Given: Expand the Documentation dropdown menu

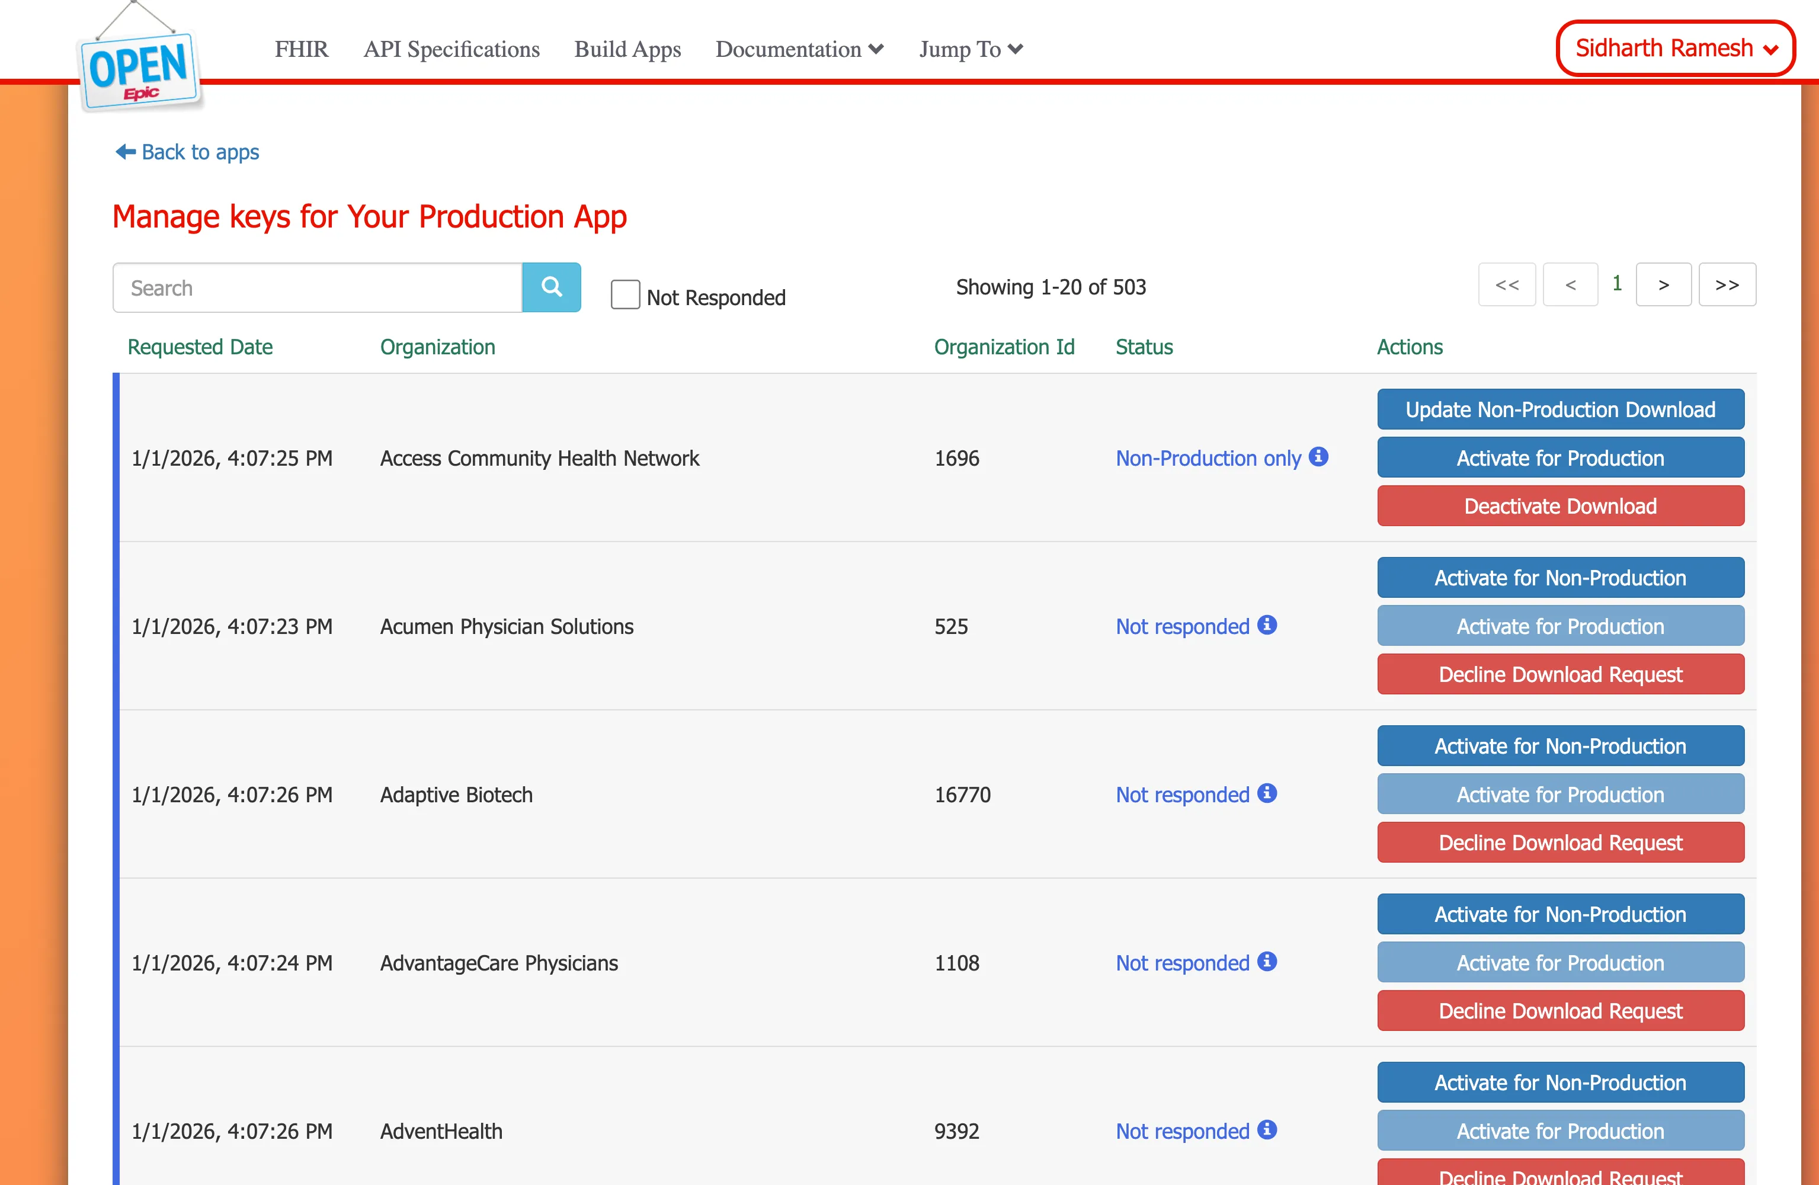Looking at the screenshot, I should (x=799, y=49).
